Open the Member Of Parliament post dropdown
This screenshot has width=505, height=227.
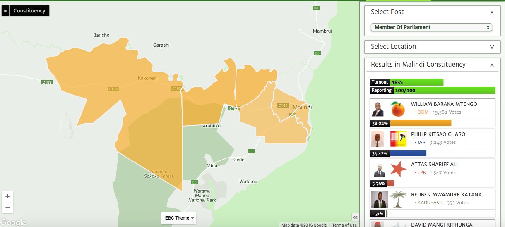[431, 27]
